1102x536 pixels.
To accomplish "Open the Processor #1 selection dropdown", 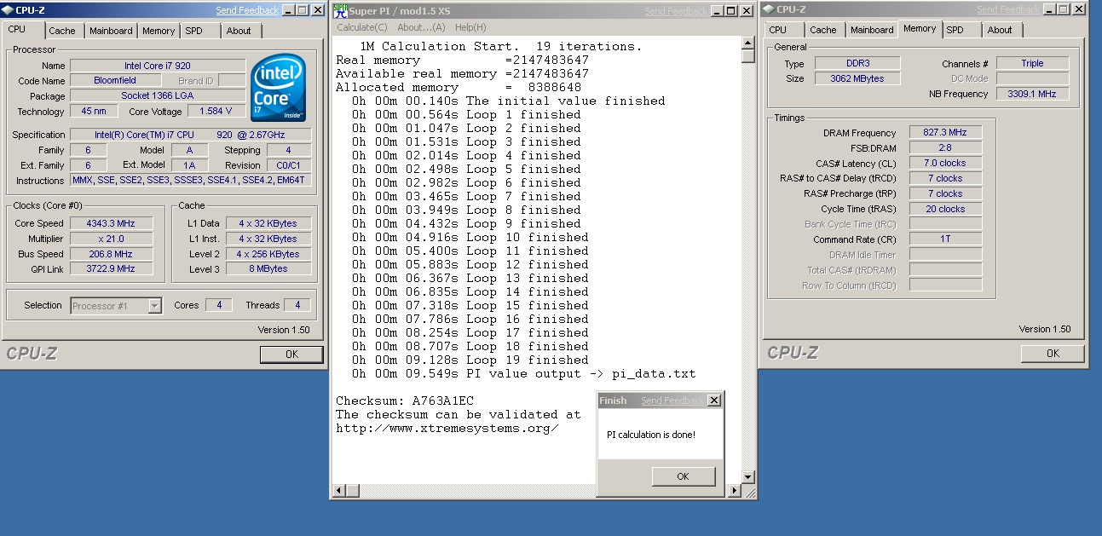I will point(154,306).
